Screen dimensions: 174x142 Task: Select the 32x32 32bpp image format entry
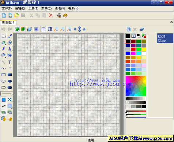[x=165, y=38]
